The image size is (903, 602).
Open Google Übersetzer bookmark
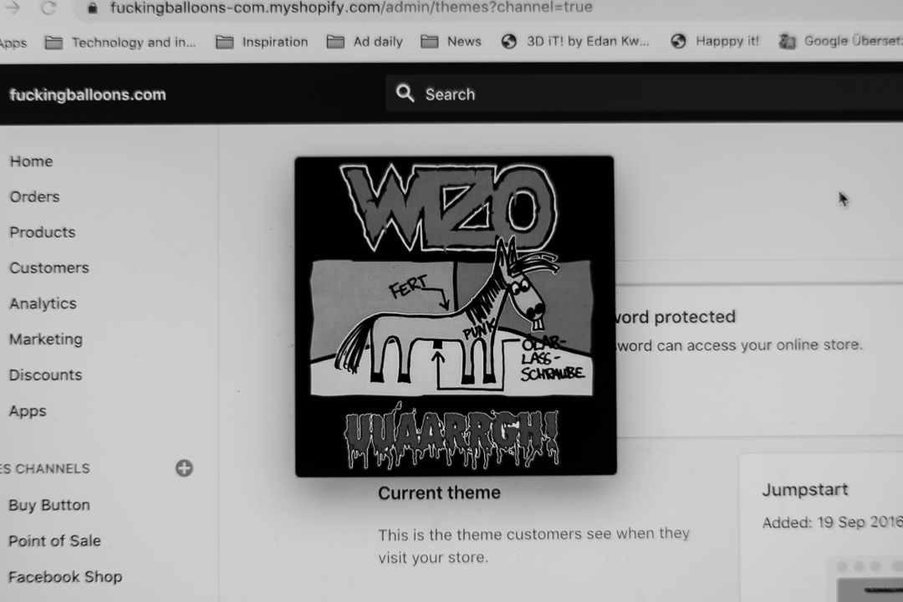840,42
